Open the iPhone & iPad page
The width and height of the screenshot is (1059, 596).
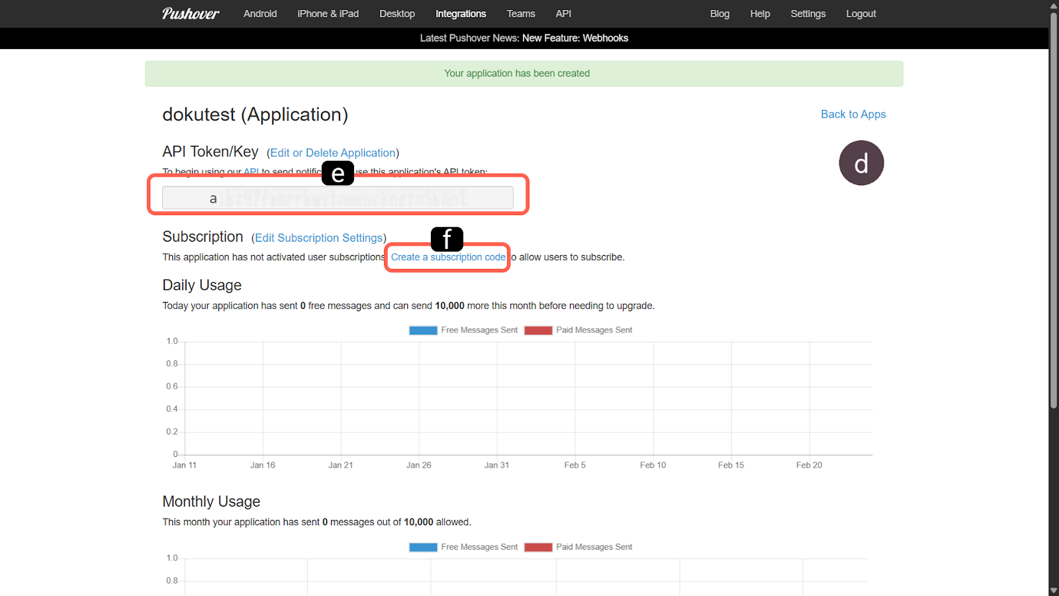coord(328,14)
